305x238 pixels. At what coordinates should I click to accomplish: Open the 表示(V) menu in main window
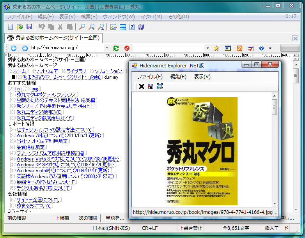(x=67, y=17)
